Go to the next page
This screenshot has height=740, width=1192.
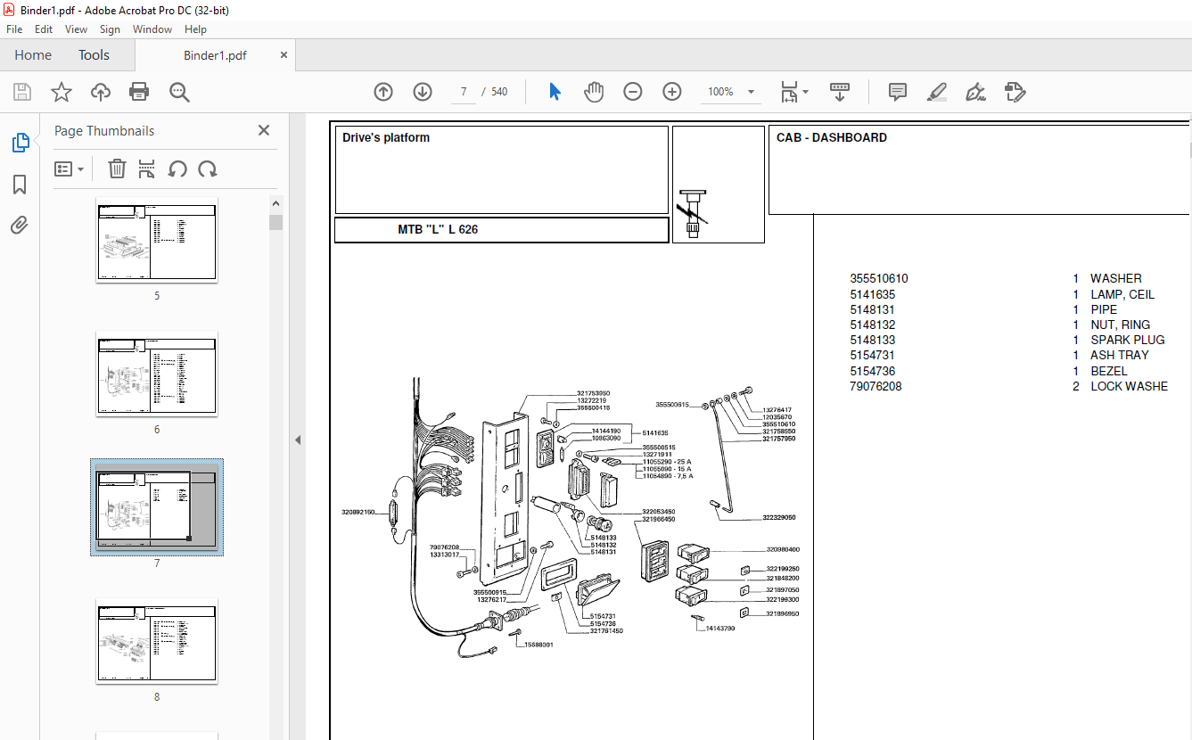[423, 92]
